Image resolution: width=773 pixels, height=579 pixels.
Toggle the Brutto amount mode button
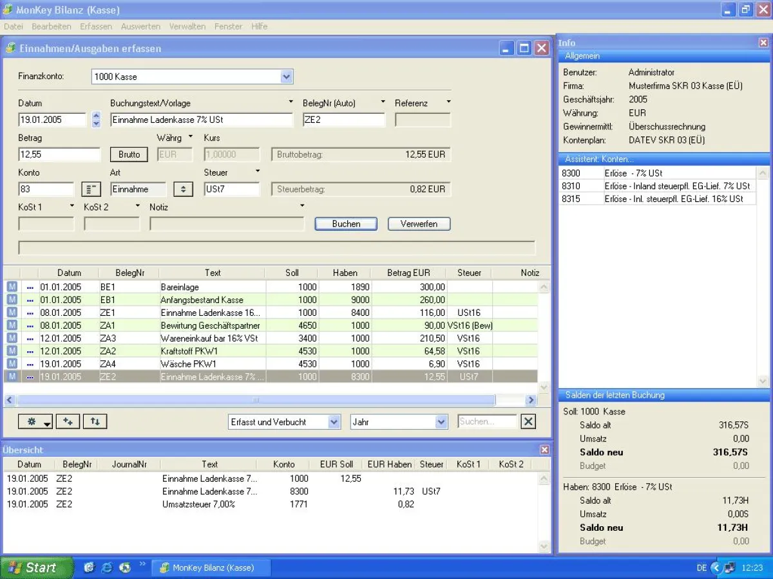point(129,154)
